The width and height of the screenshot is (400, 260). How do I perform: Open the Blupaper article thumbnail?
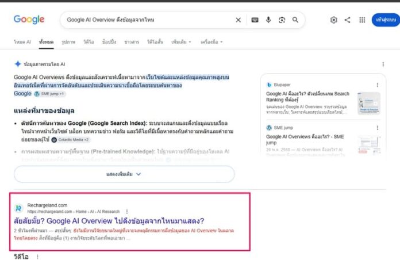(369, 103)
